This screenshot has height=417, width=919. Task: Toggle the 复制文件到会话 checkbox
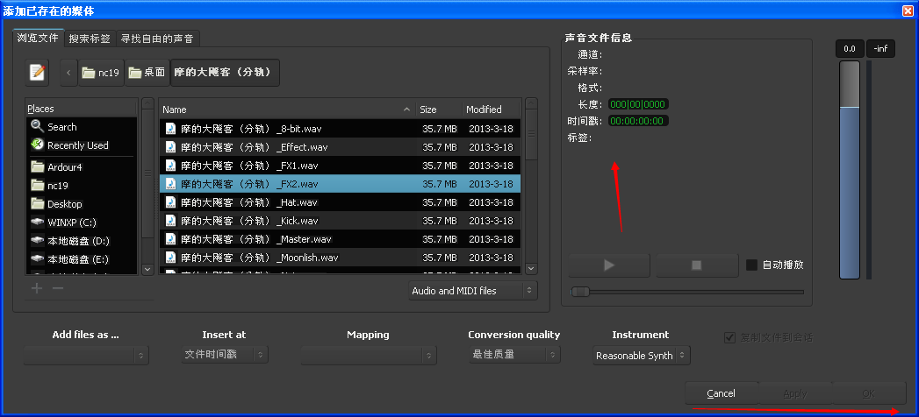[x=729, y=337]
